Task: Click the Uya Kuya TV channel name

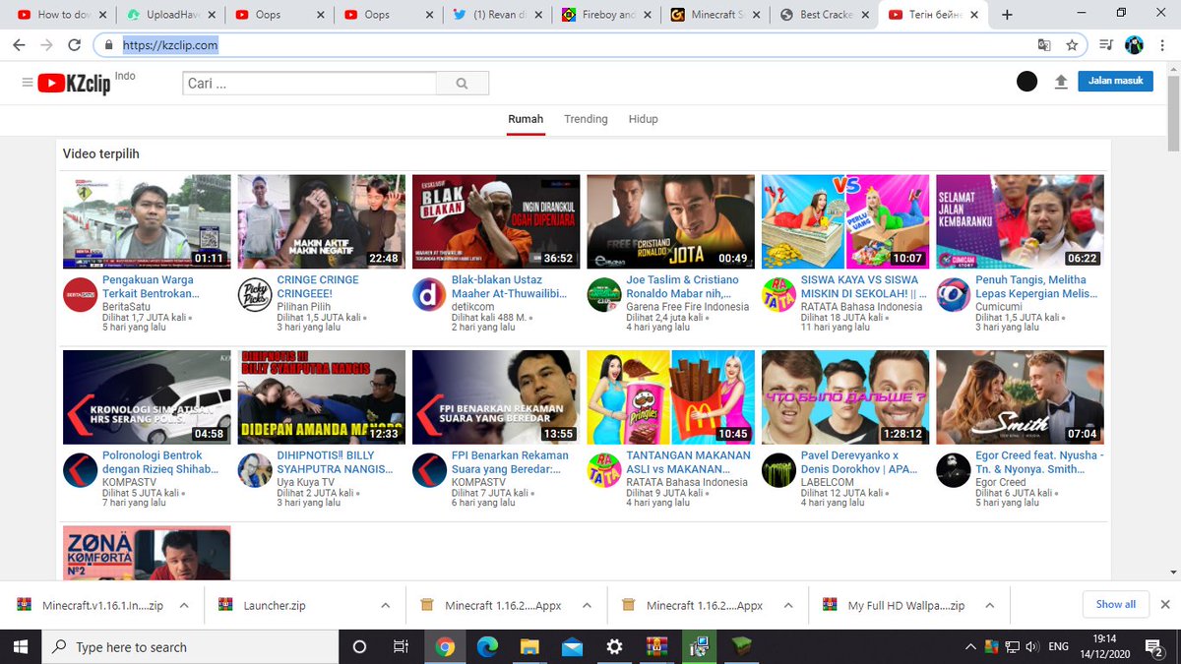Action: click(x=307, y=482)
